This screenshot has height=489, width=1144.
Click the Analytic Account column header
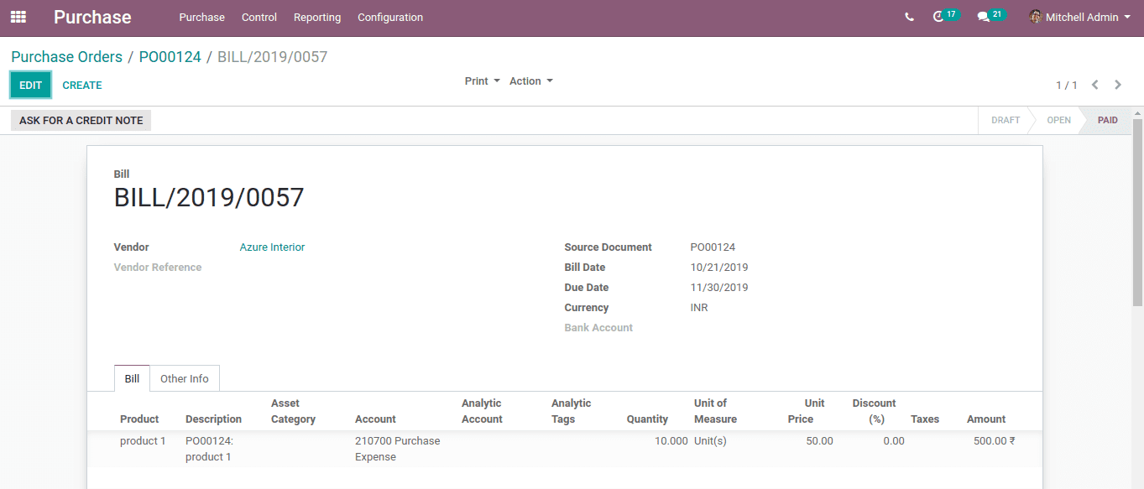click(482, 411)
